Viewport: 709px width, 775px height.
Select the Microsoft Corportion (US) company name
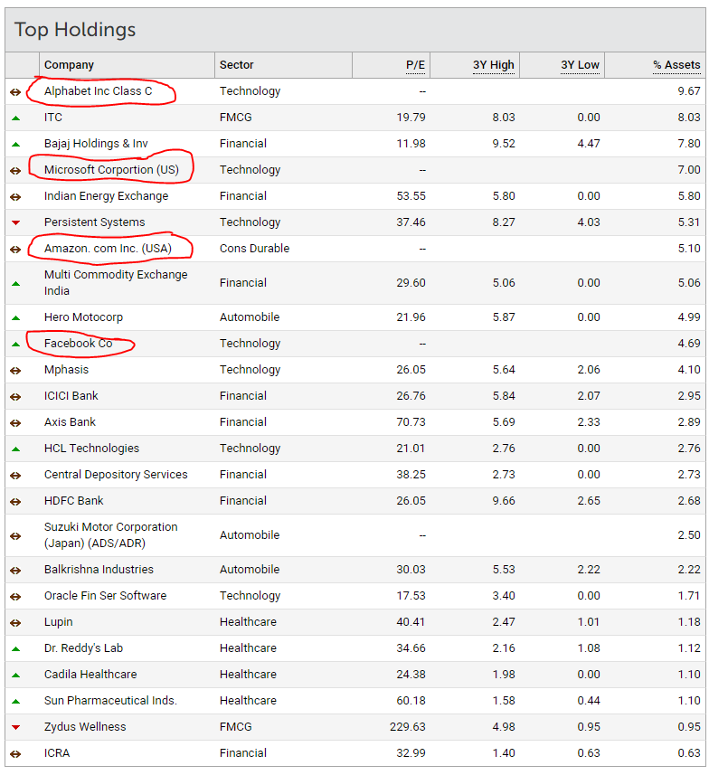click(111, 169)
